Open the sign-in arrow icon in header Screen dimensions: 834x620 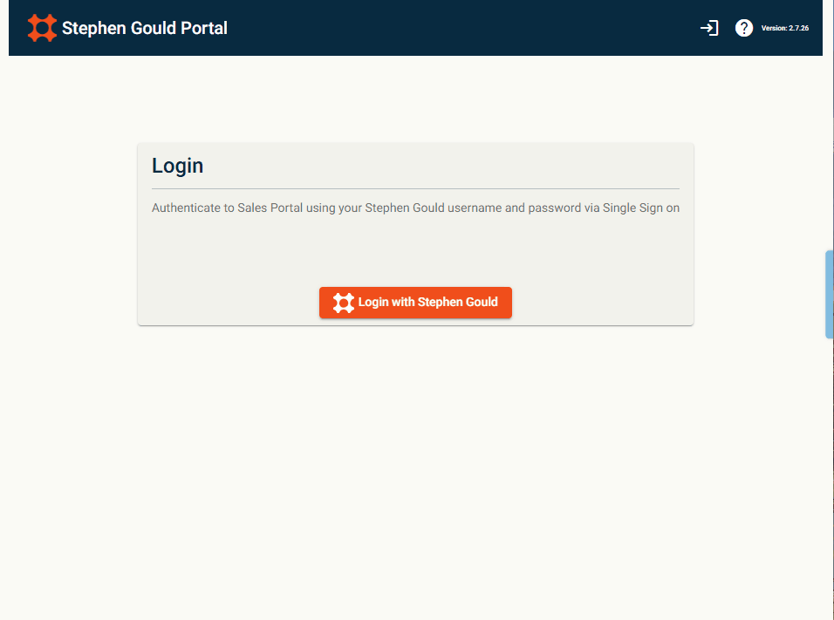pyautogui.click(x=709, y=28)
